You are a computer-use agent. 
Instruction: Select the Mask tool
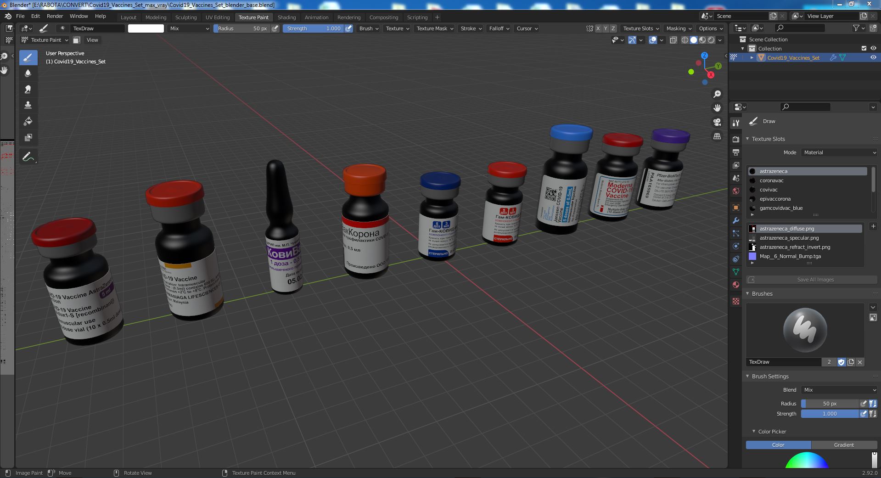coord(28,137)
